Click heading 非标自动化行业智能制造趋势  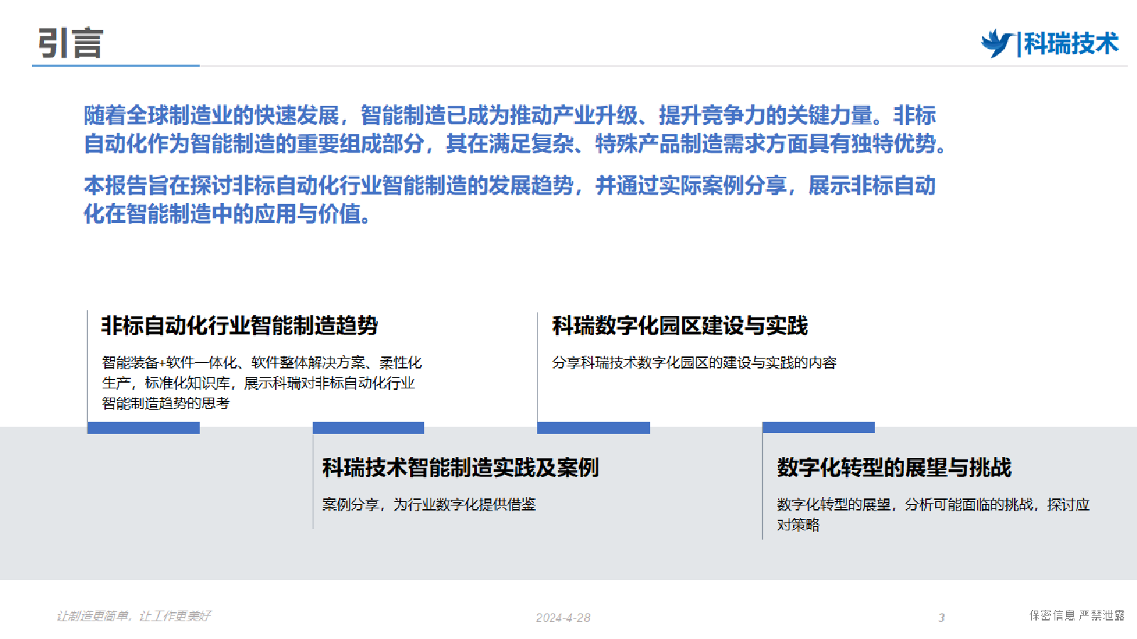[x=239, y=326]
